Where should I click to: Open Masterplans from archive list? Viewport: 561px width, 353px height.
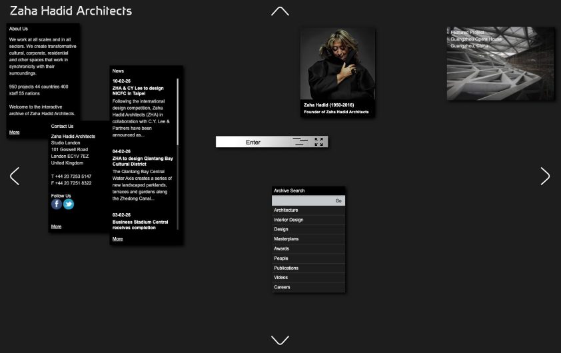286,239
